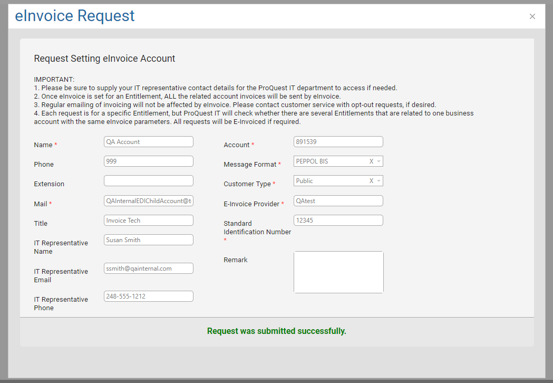Click the IT Representative Email field
This screenshot has height=383, width=553.
pyautogui.click(x=148, y=268)
